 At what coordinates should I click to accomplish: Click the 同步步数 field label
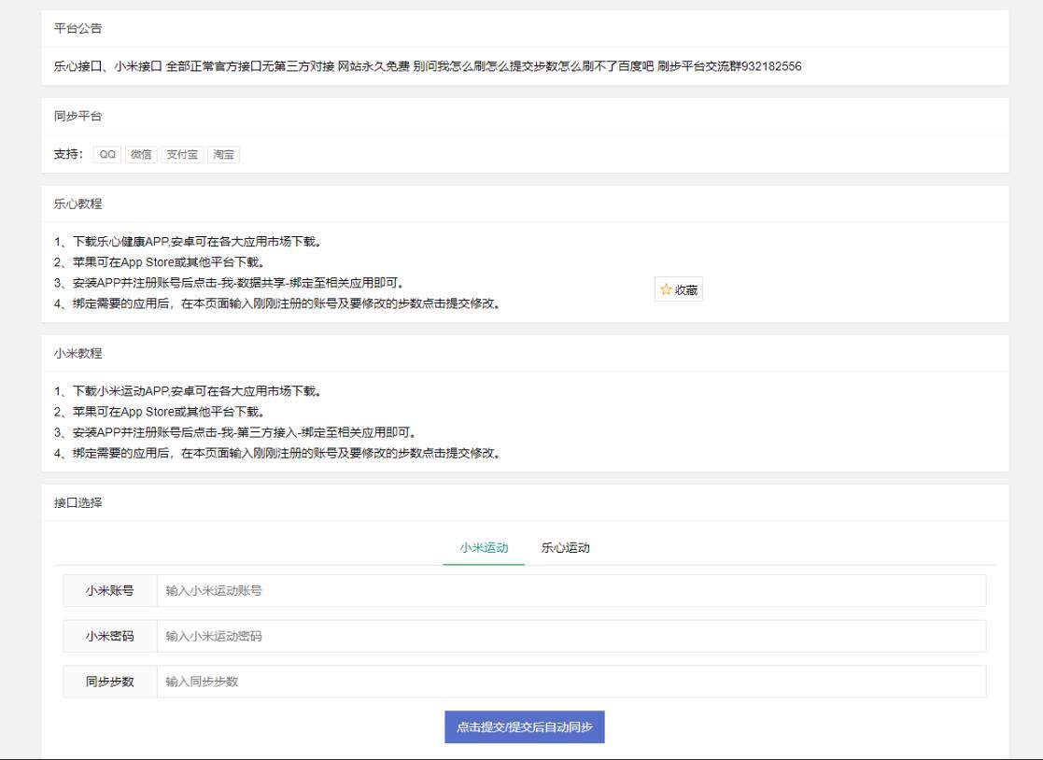click(110, 682)
